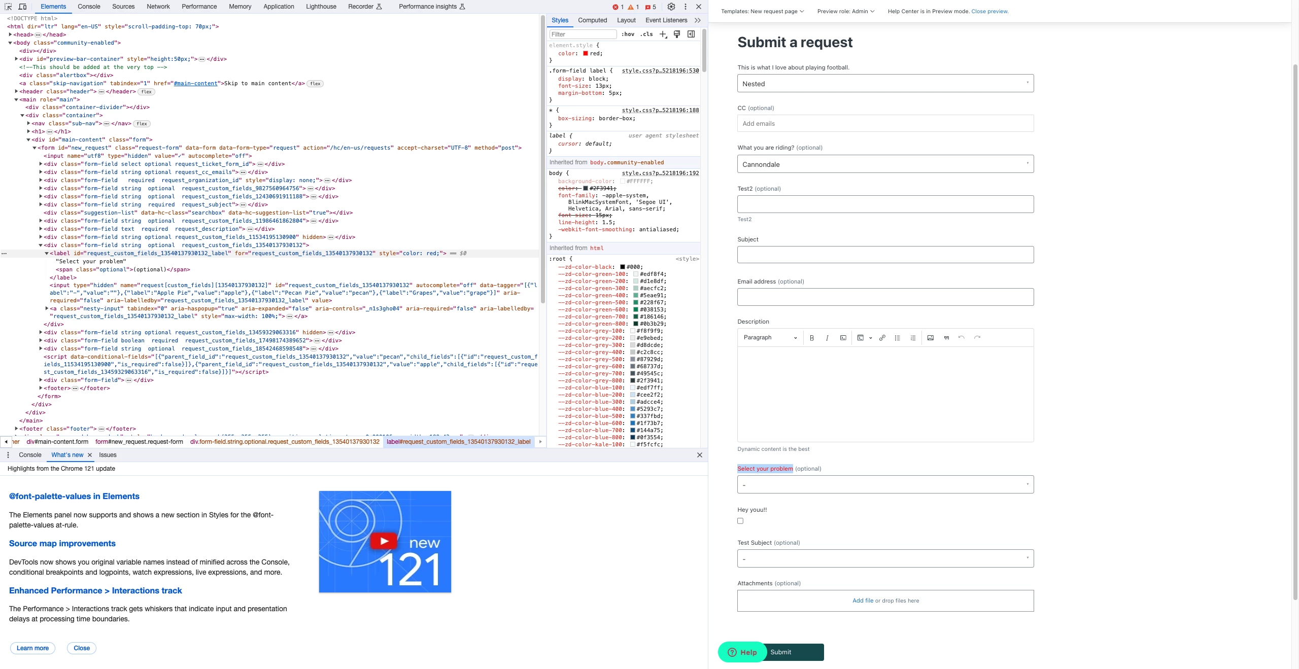Insert a bulleted list in Description
1299x669 pixels.
pos(897,338)
